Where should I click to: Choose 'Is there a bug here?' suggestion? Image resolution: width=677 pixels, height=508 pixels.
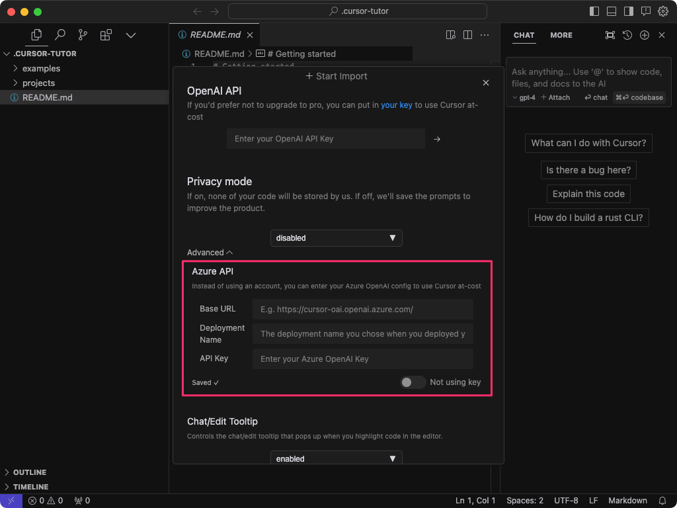pyautogui.click(x=588, y=170)
